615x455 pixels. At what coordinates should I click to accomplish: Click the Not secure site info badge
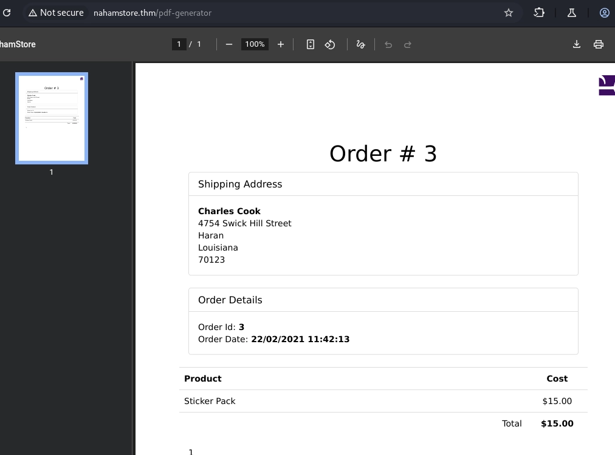(56, 13)
